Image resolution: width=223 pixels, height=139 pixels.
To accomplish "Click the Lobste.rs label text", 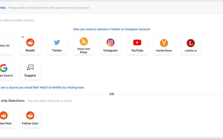I will point(190,50).
